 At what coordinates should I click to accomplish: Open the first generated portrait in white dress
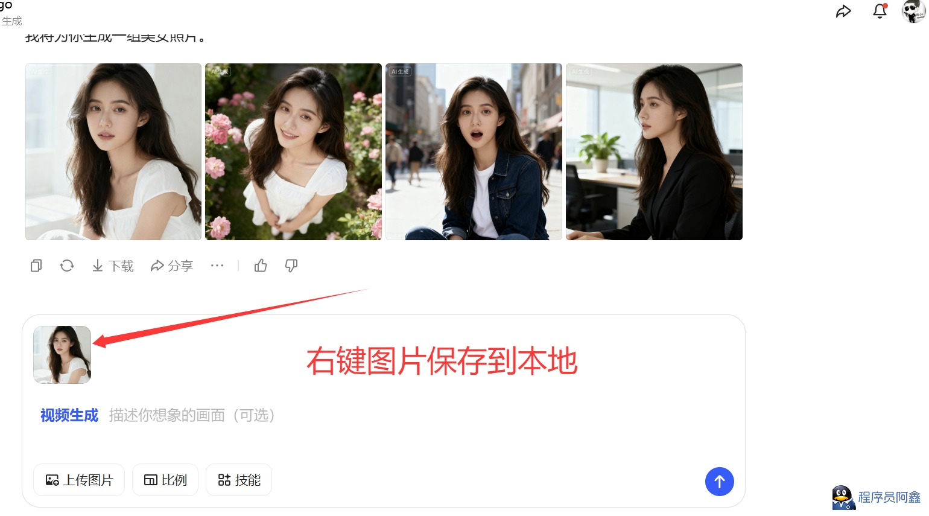[x=113, y=151]
